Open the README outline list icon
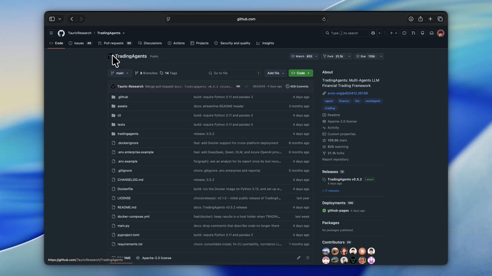Image resolution: width=492 pixels, height=276 pixels. click(x=307, y=258)
